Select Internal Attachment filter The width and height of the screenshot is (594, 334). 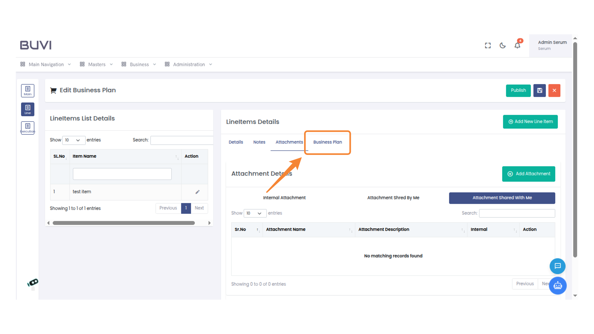pos(284,198)
